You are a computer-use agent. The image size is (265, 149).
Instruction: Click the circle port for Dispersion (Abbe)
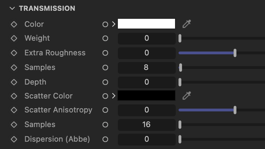point(105,139)
